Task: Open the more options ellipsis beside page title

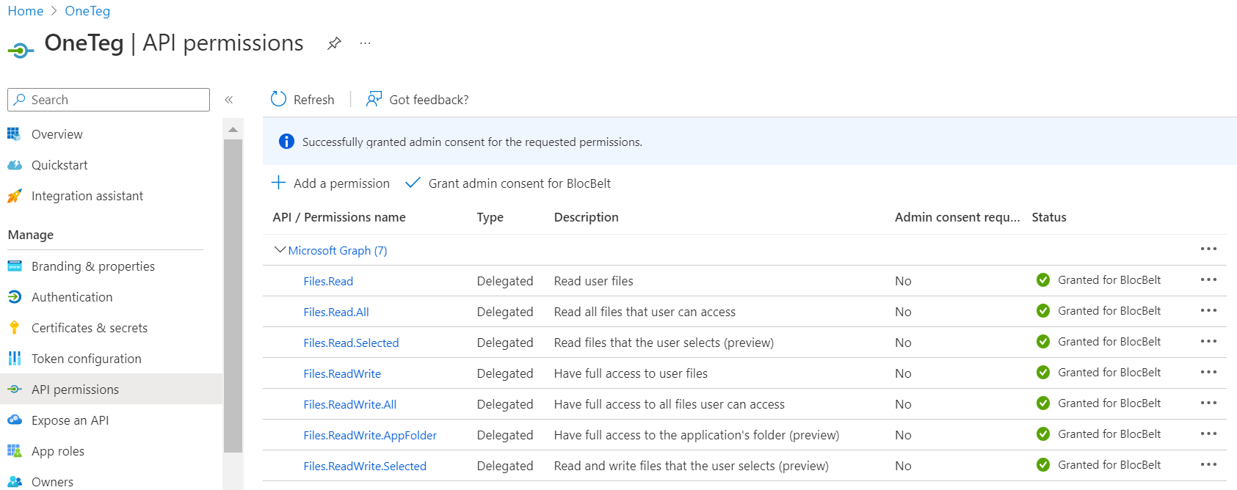Action: point(365,43)
